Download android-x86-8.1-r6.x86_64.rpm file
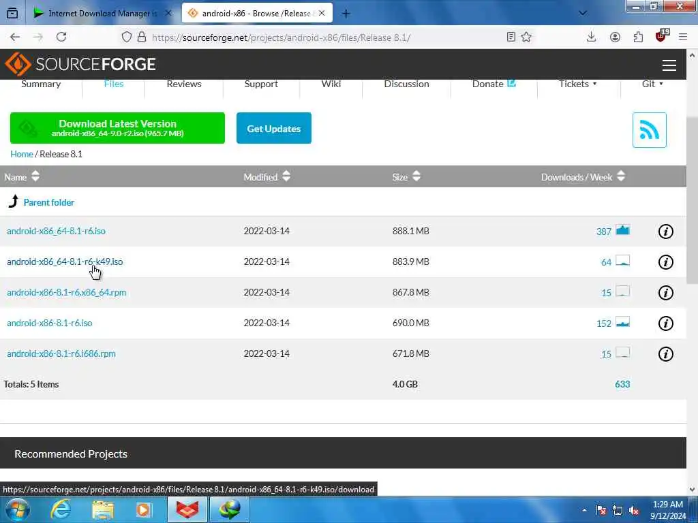698x523 pixels. click(66, 293)
